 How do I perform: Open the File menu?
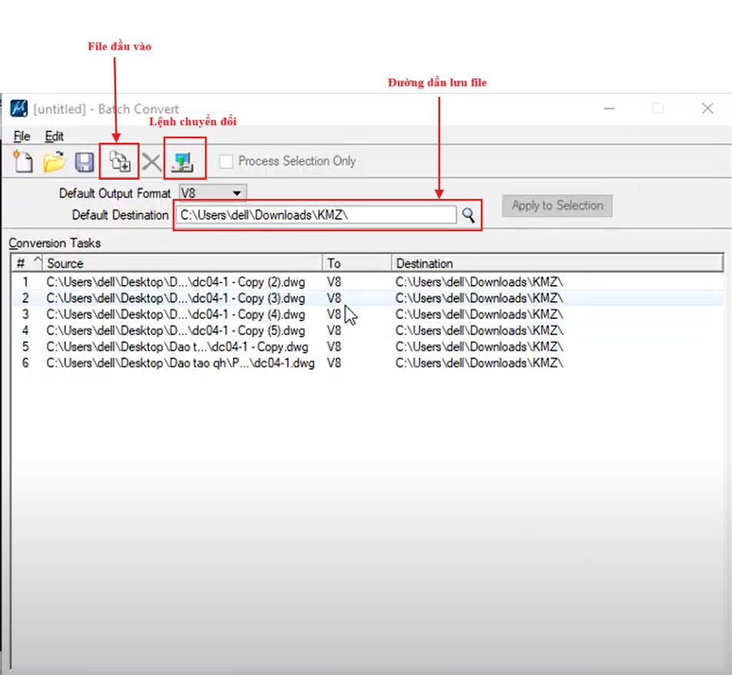click(22, 136)
